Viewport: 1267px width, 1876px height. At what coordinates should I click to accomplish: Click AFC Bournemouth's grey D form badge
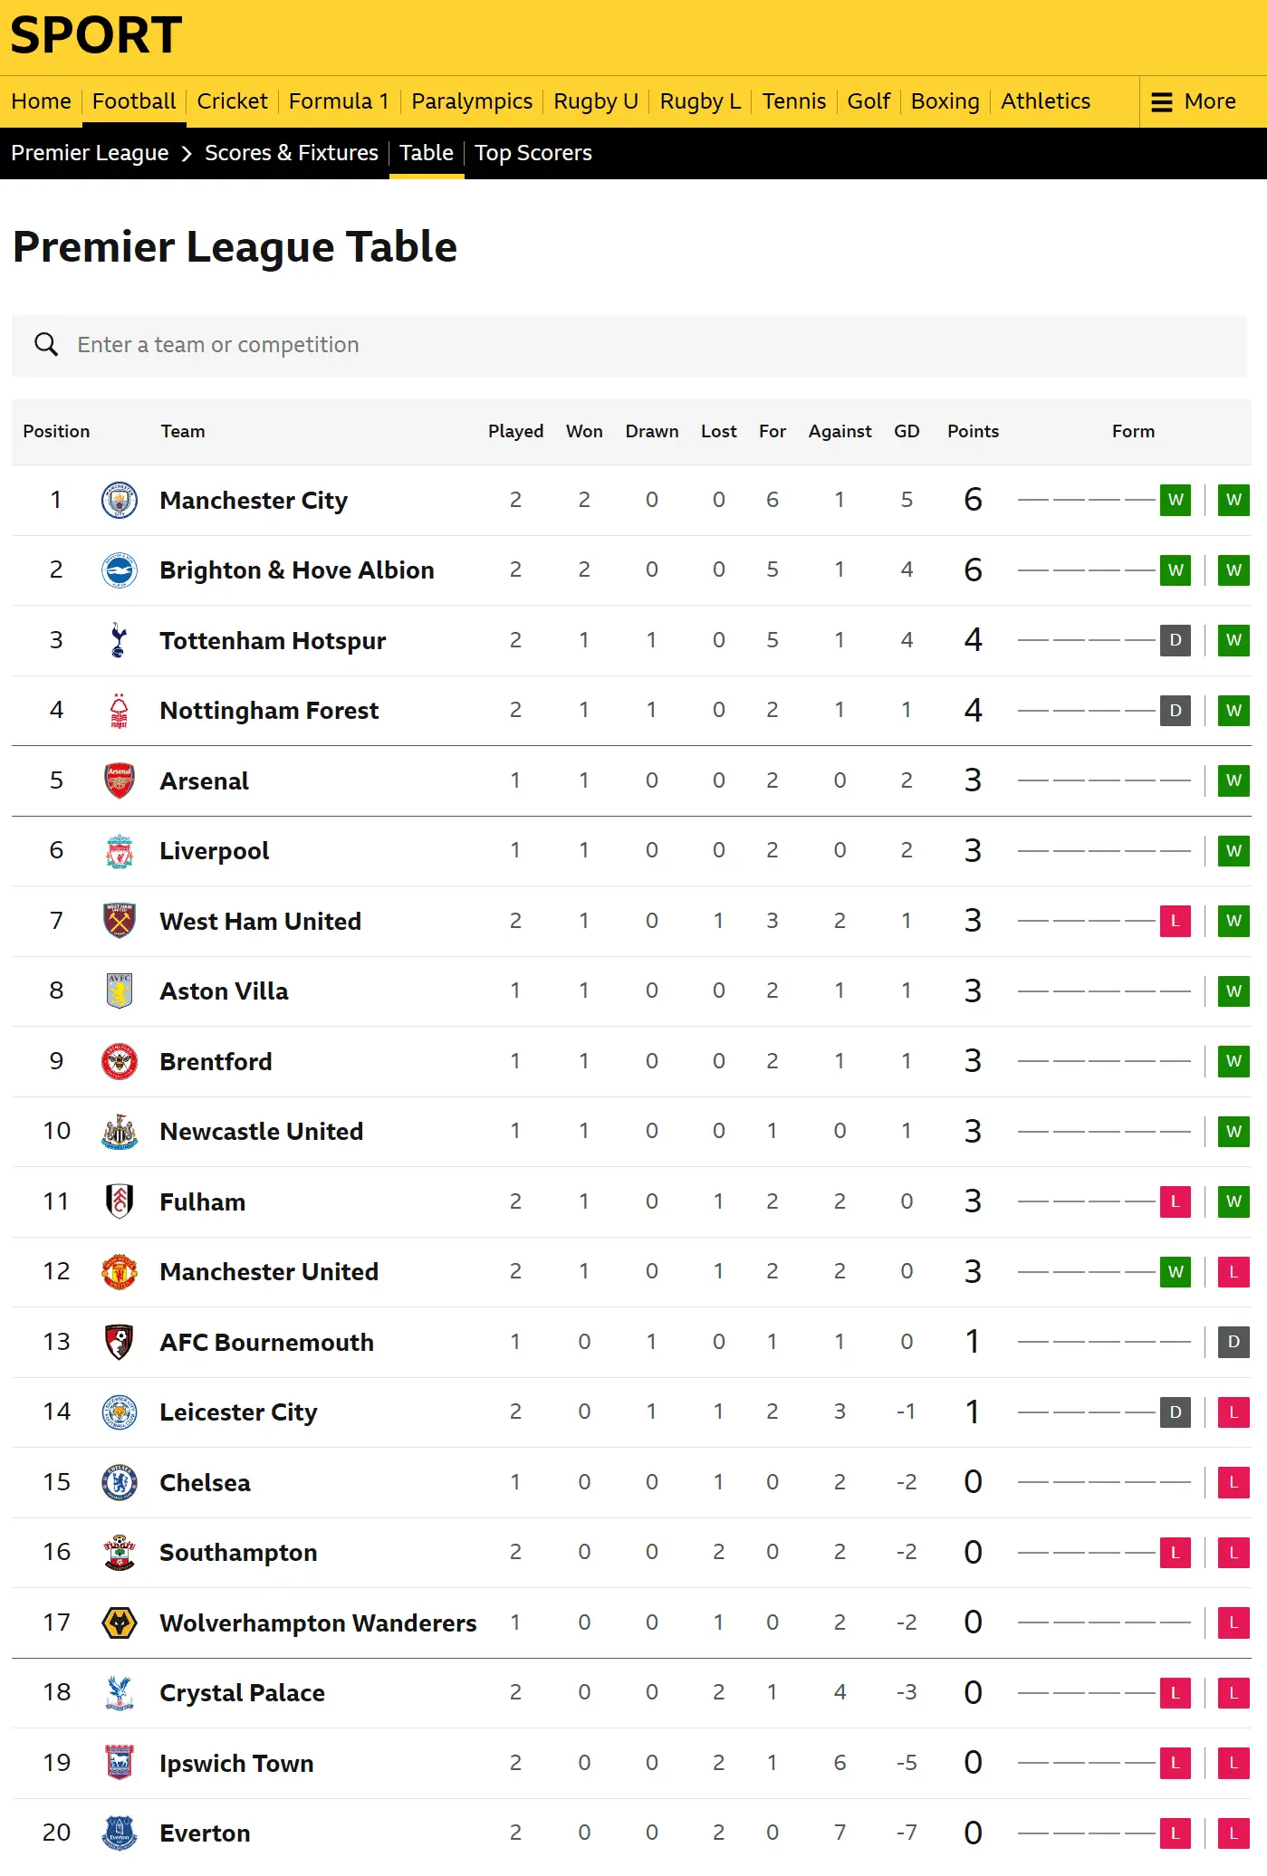click(x=1233, y=1342)
